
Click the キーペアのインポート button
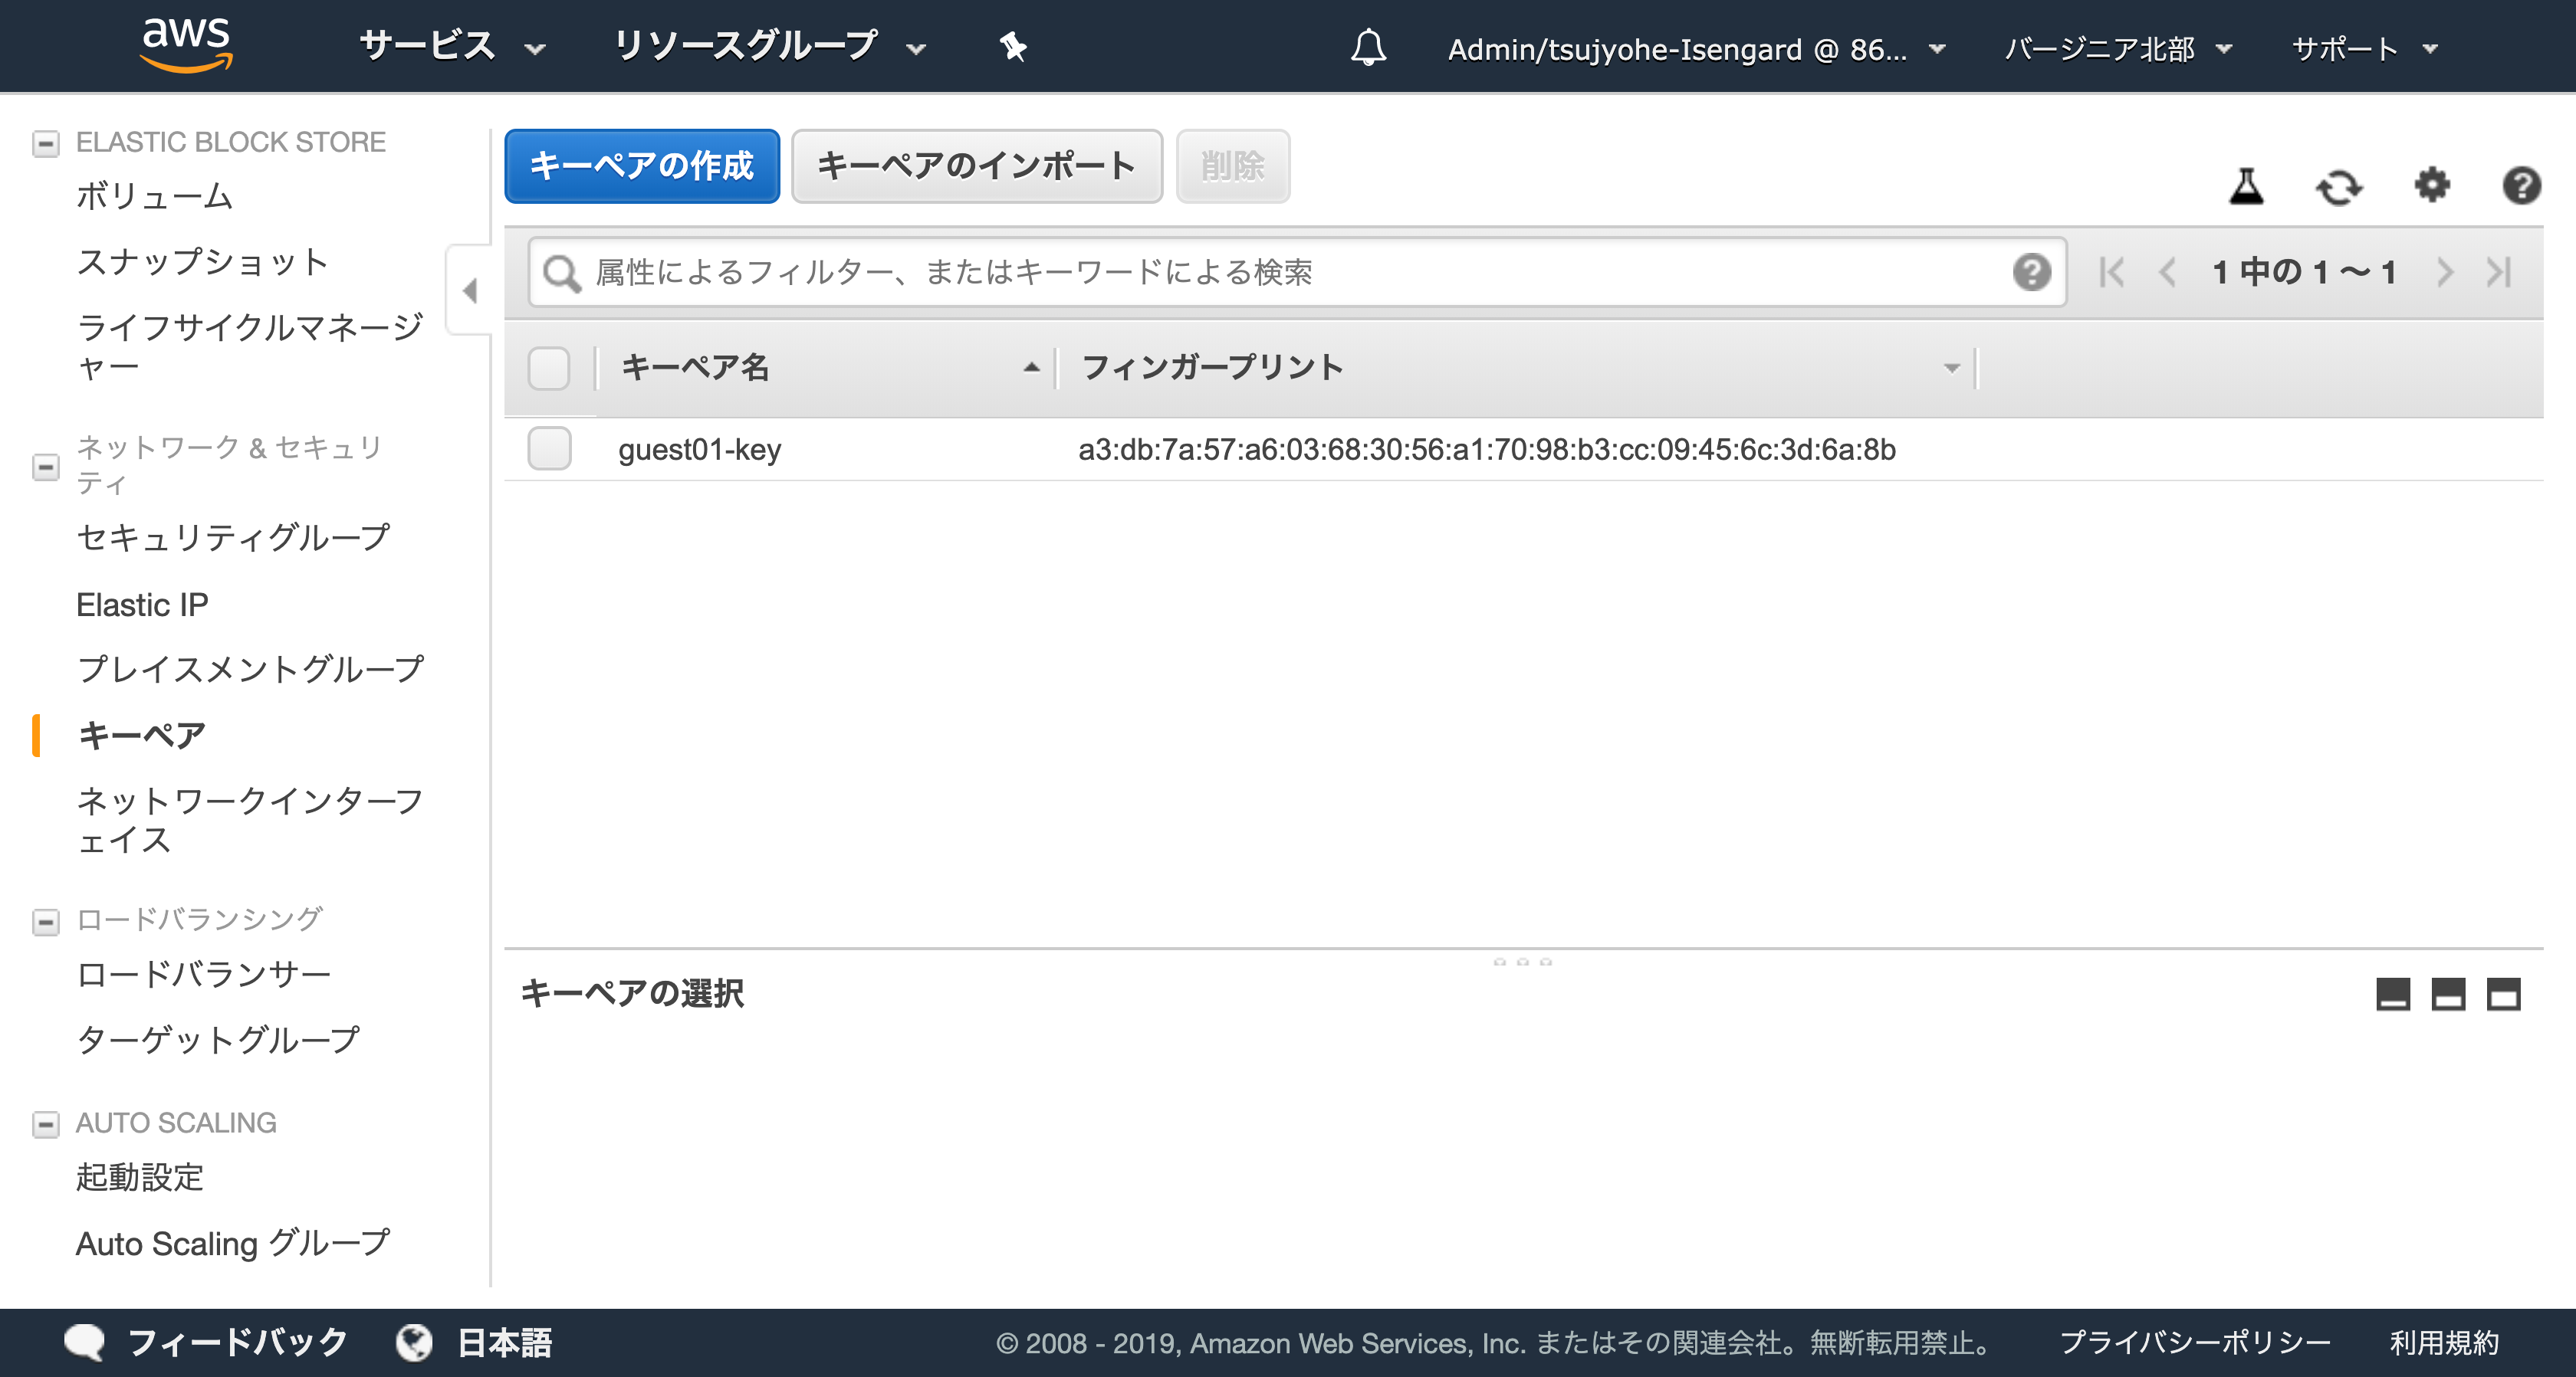(977, 166)
